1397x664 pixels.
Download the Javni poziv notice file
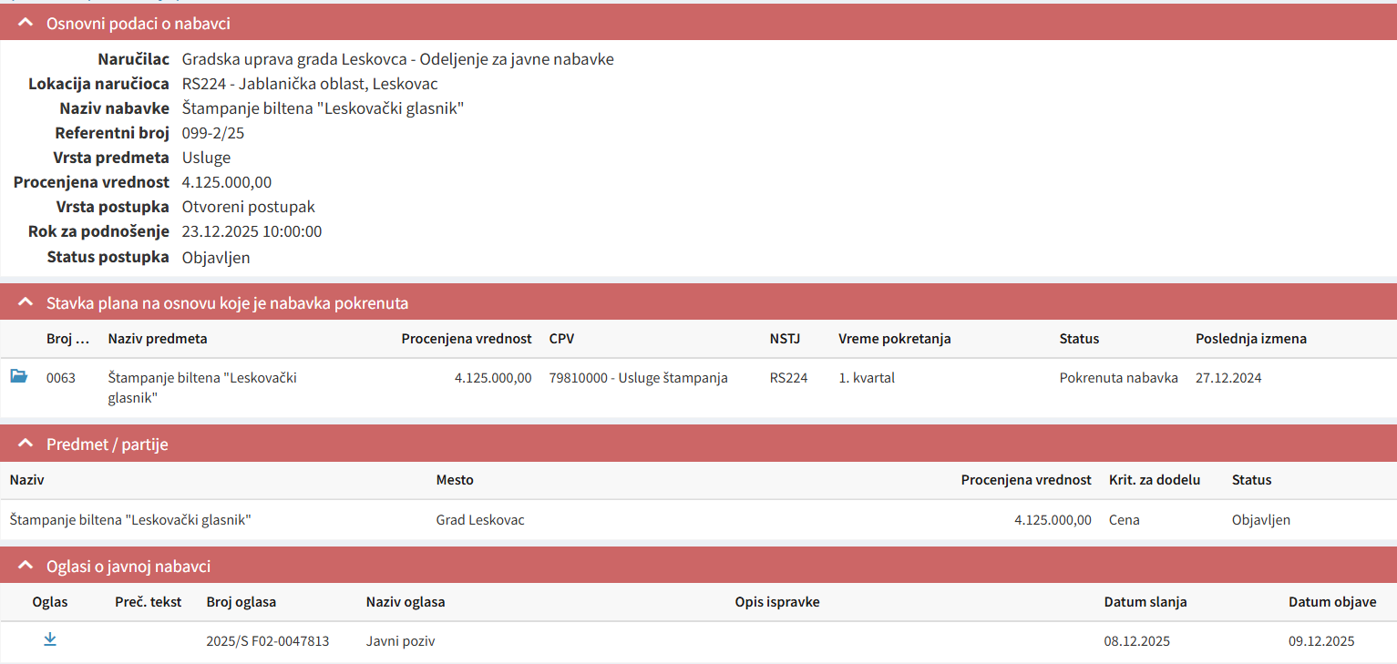(50, 639)
